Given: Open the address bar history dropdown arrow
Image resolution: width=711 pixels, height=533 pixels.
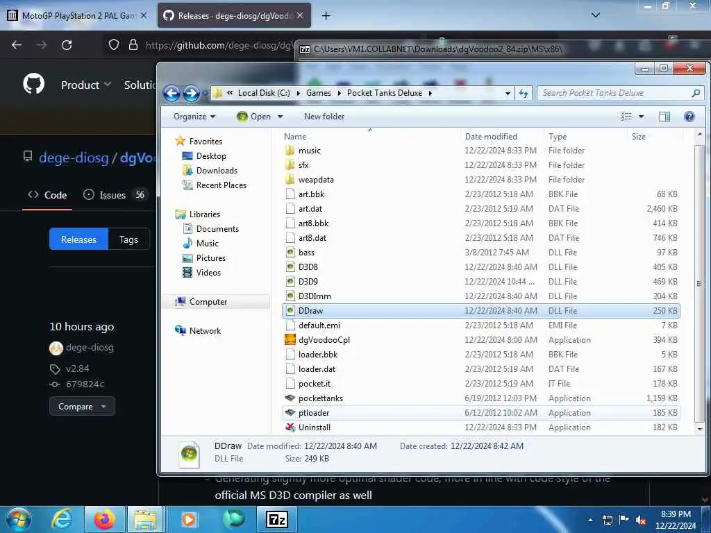Looking at the screenshot, I should (x=508, y=94).
